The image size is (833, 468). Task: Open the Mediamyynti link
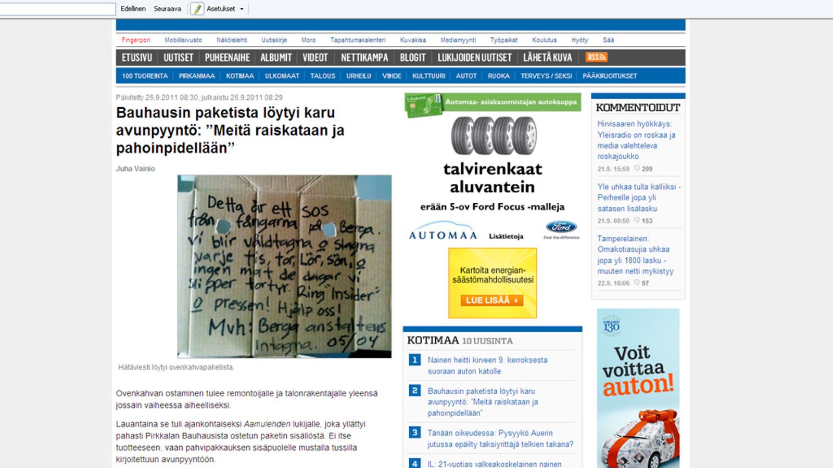(x=458, y=40)
